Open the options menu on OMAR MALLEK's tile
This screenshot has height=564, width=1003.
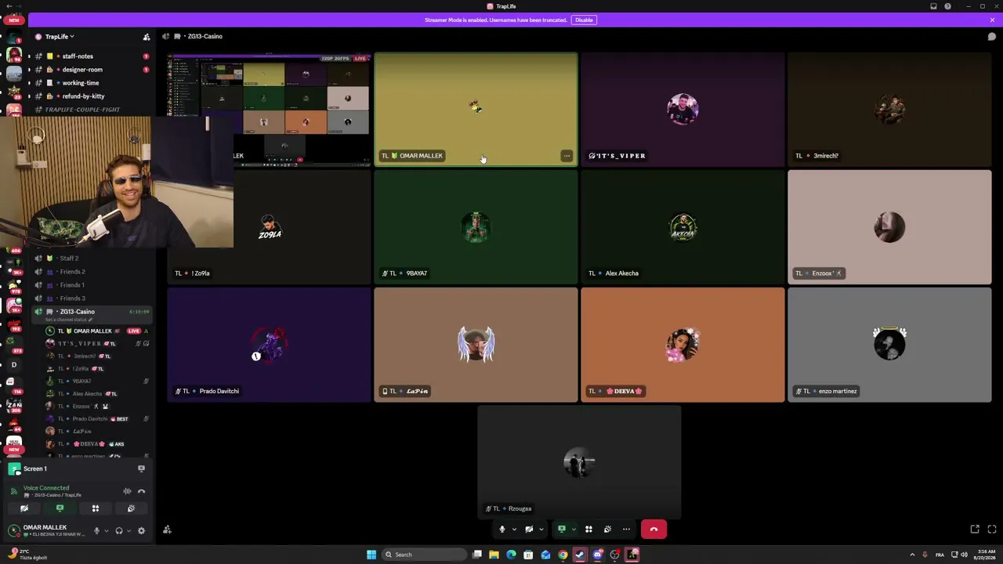pos(567,156)
